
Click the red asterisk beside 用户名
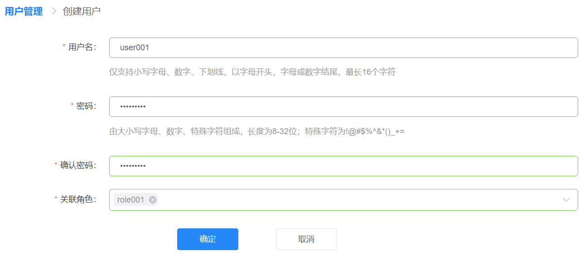tap(64, 47)
